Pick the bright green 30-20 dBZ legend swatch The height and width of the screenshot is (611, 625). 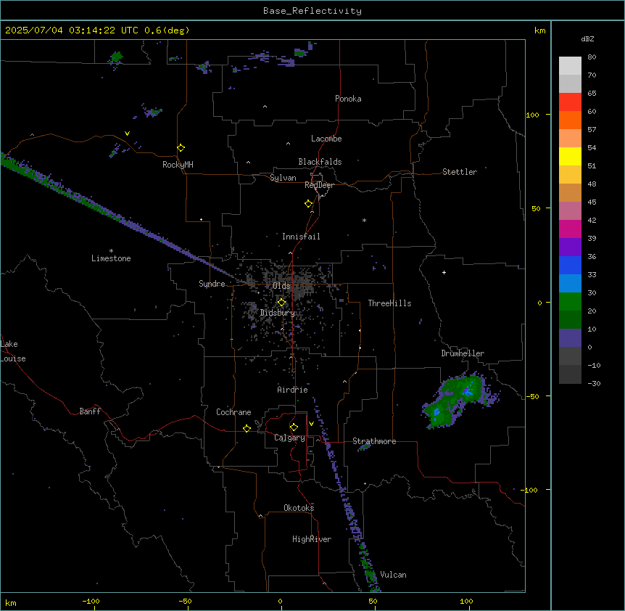click(x=570, y=302)
